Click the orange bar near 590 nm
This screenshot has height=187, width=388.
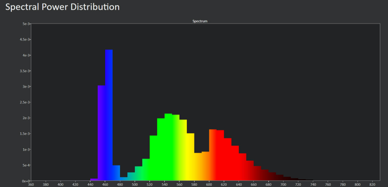pos(206,166)
